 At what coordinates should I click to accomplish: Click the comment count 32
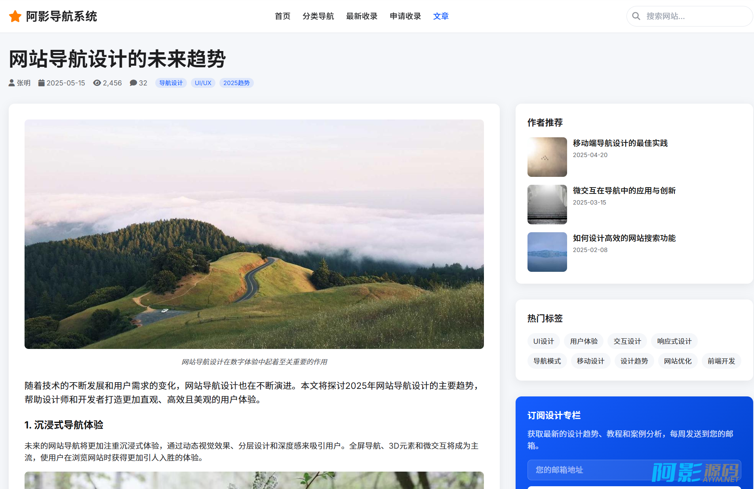point(143,83)
